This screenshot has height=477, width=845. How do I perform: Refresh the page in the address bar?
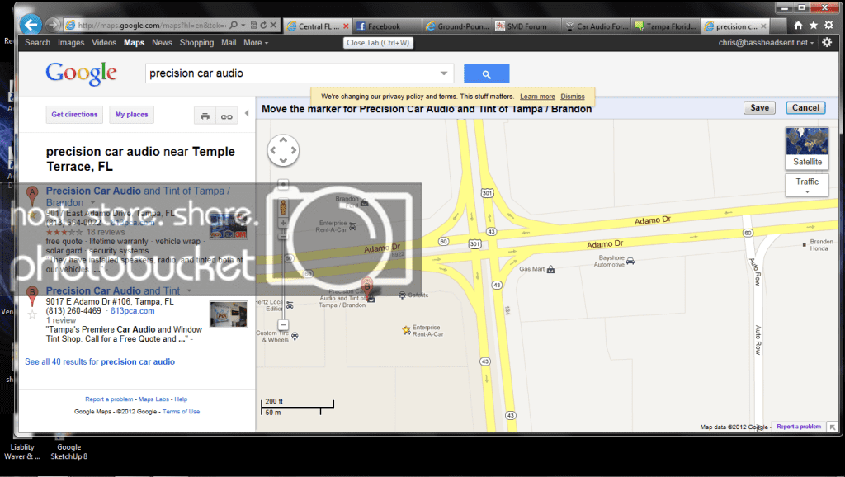[263, 26]
